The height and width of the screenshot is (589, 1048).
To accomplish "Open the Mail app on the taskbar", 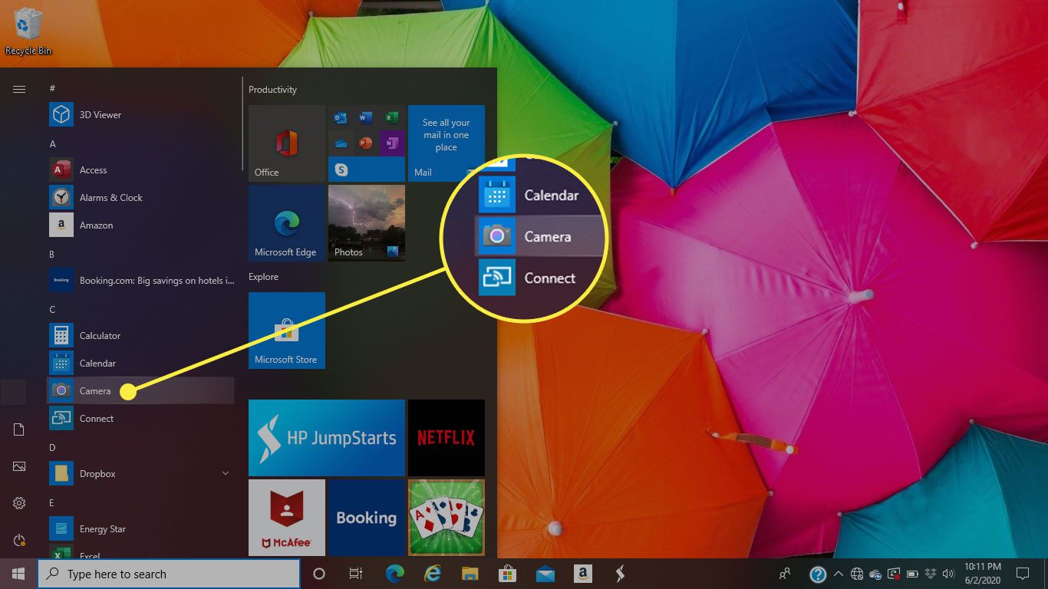I will tap(545, 574).
